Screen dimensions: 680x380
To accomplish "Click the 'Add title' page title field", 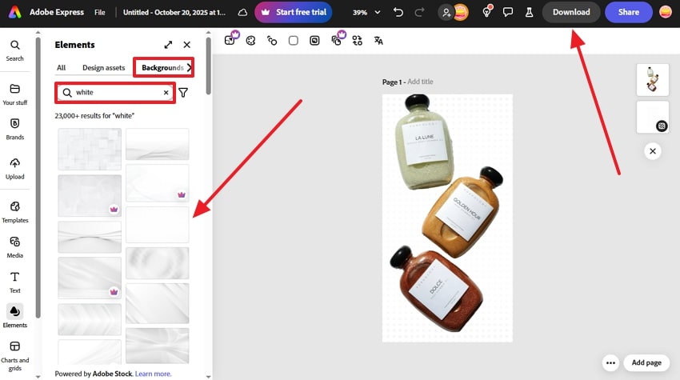I will (420, 82).
